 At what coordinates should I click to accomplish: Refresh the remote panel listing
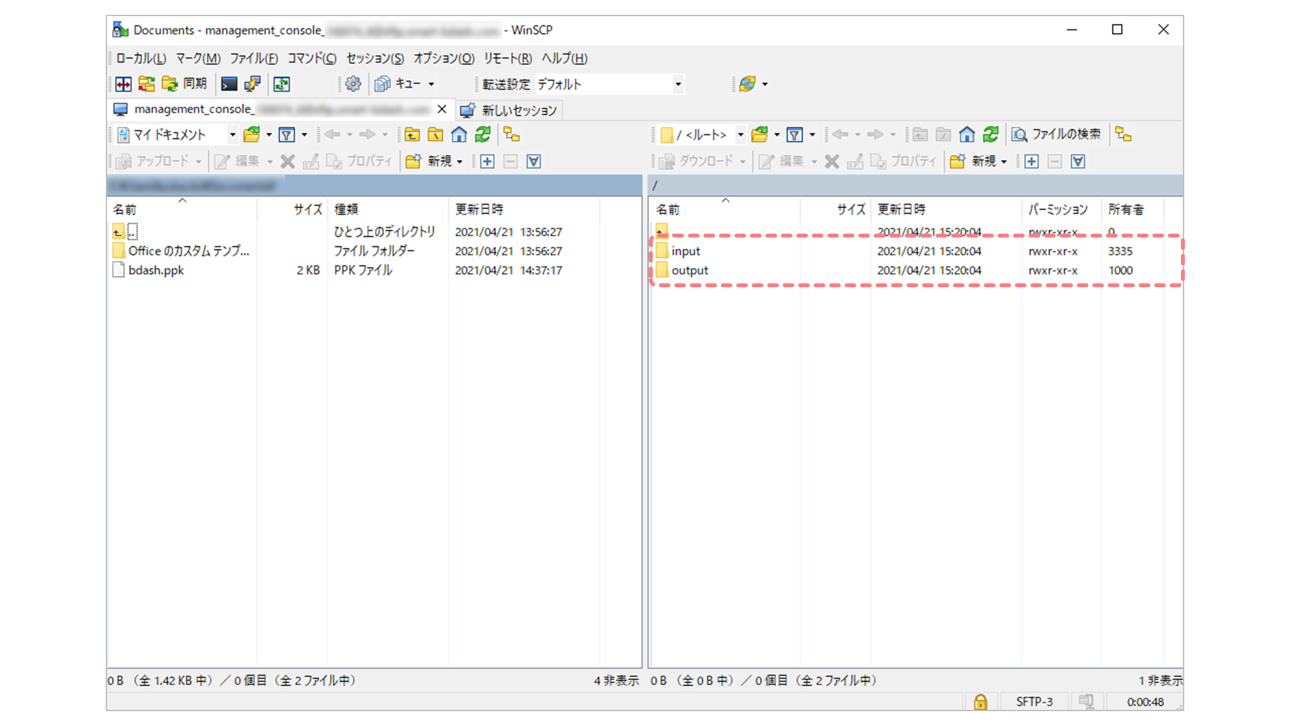(990, 135)
